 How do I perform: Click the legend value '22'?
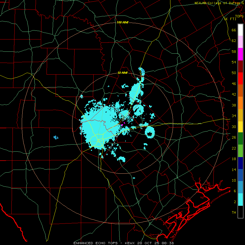coord(234,148)
